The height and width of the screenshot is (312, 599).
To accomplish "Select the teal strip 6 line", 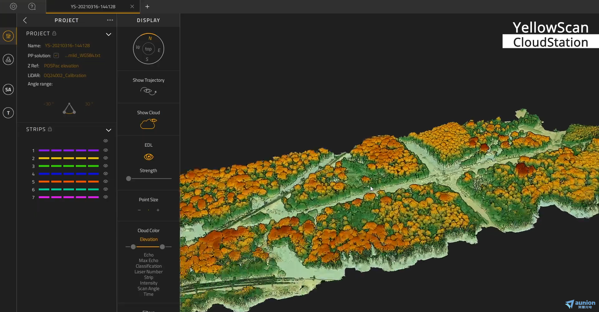I will click(69, 189).
